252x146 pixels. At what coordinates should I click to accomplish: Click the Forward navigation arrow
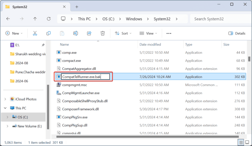pos(22,19)
